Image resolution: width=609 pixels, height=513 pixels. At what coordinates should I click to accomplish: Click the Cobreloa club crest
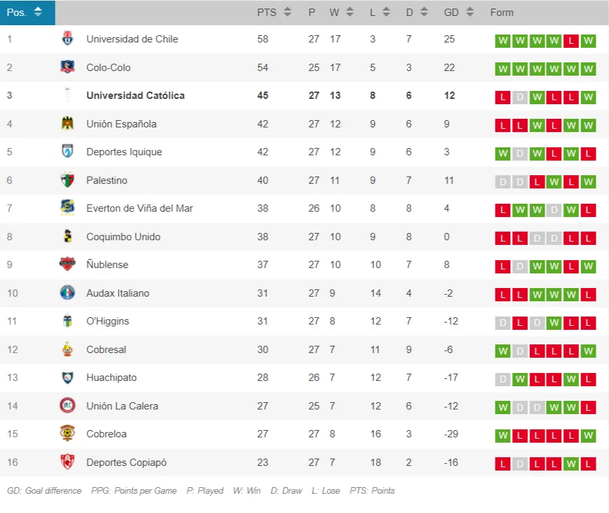tap(67, 433)
